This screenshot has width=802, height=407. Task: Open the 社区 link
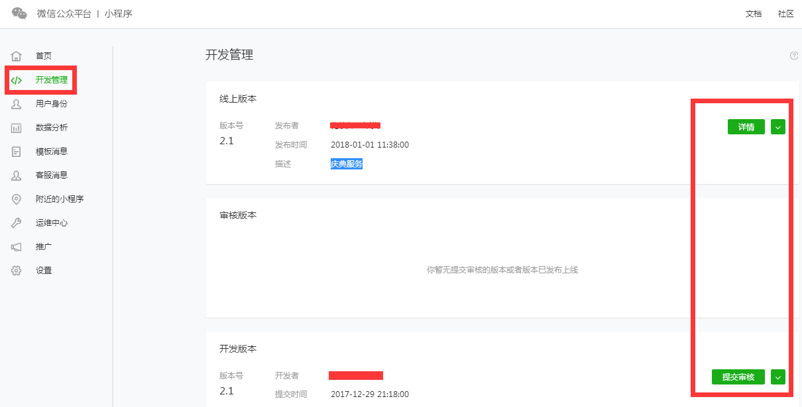coord(786,14)
